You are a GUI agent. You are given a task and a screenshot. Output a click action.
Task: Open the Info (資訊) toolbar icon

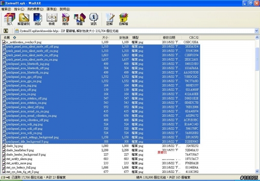coord(93,19)
